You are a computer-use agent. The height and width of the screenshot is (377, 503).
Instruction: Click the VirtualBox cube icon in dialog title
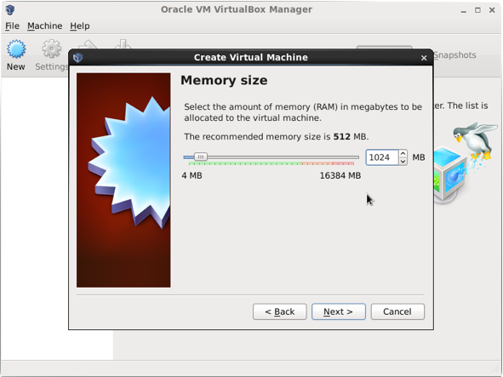pyautogui.click(x=78, y=57)
